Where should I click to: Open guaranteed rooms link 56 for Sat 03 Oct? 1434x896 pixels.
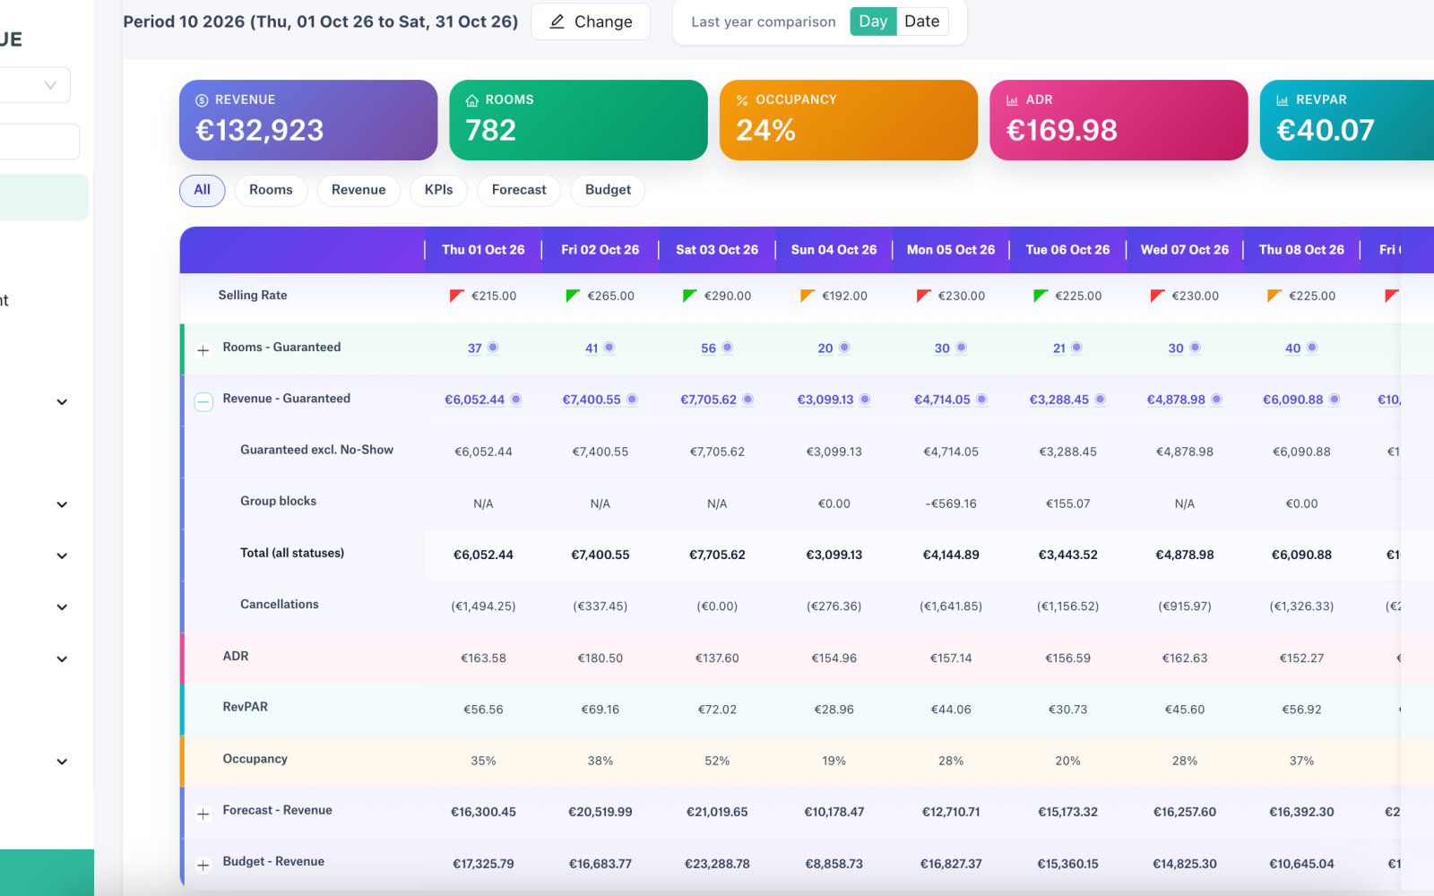click(x=708, y=349)
